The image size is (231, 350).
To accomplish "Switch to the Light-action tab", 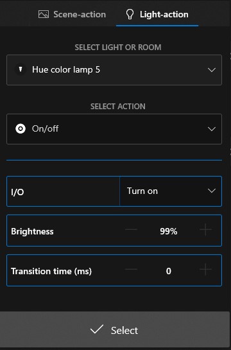I will [x=157, y=15].
